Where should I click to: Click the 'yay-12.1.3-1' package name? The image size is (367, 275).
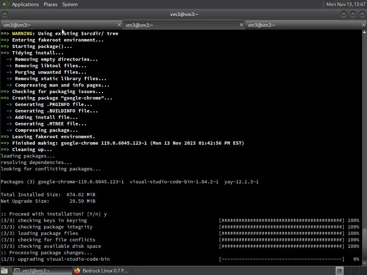(x=241, y=182)
